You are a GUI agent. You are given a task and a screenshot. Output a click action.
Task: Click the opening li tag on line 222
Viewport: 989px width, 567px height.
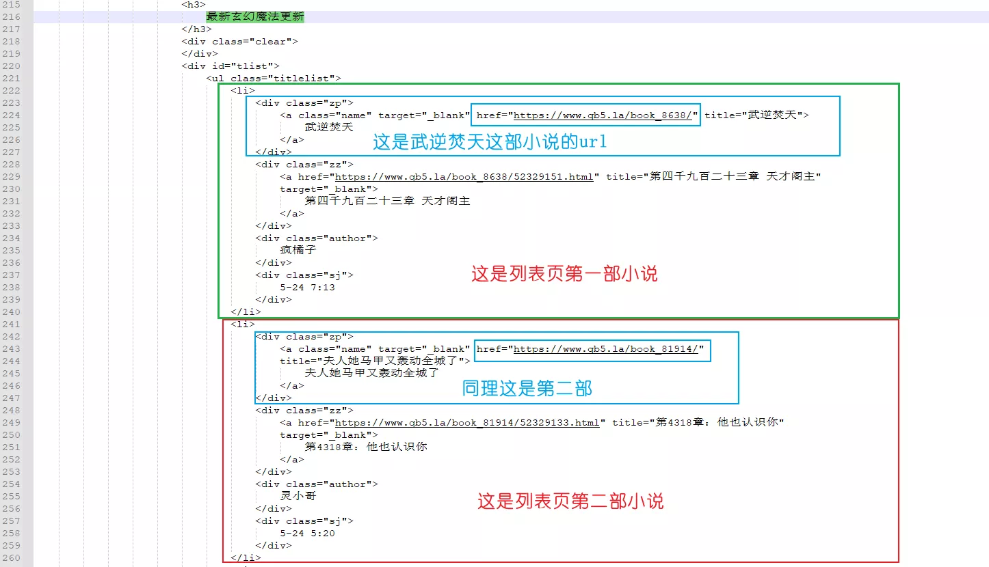tap(243, 91)
